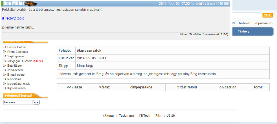The image size is (277, 124).
Task: Click the << vissza button
Action: 74,87
